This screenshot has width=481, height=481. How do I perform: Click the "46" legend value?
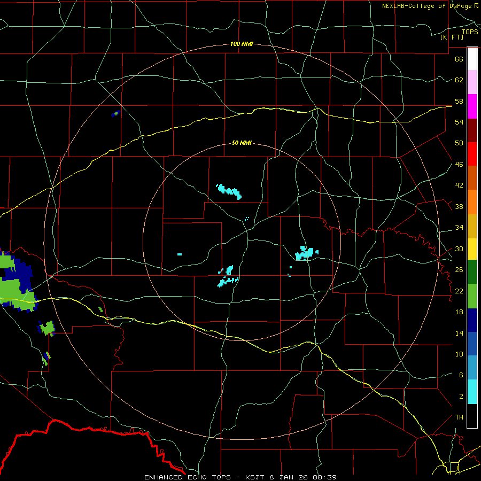coord(459,165)
